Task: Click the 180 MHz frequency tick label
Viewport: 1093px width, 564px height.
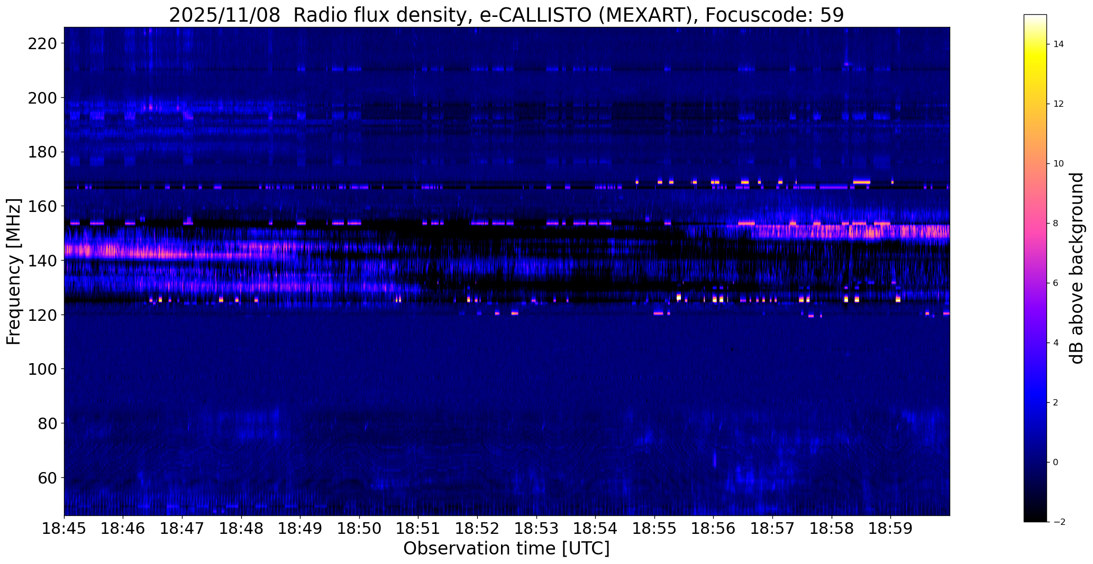Action: [x=43, y=152]
